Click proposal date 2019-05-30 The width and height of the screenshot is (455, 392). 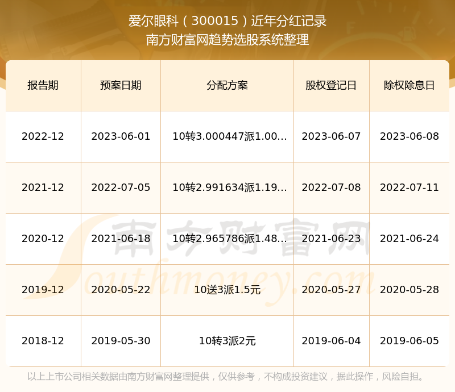click(x=121, y=341)
